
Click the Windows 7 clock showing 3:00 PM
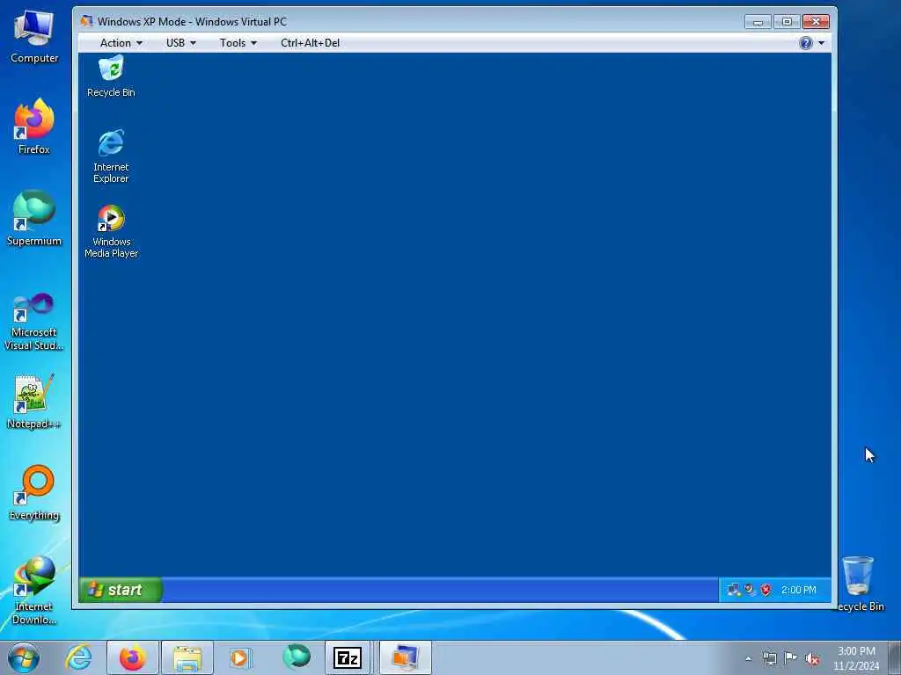pos(856,658)
